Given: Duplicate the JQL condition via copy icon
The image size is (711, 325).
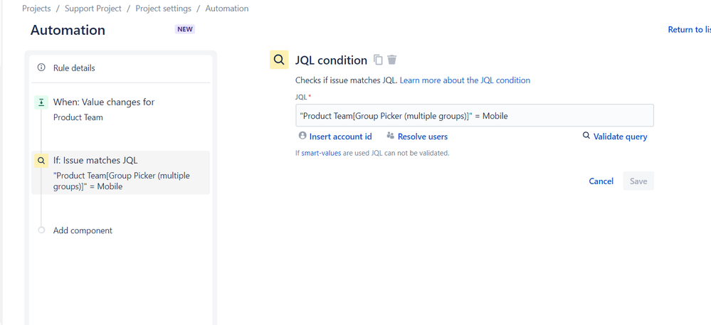Looking at the screenshot, I should pyautogui.click(x=378, y=60).
